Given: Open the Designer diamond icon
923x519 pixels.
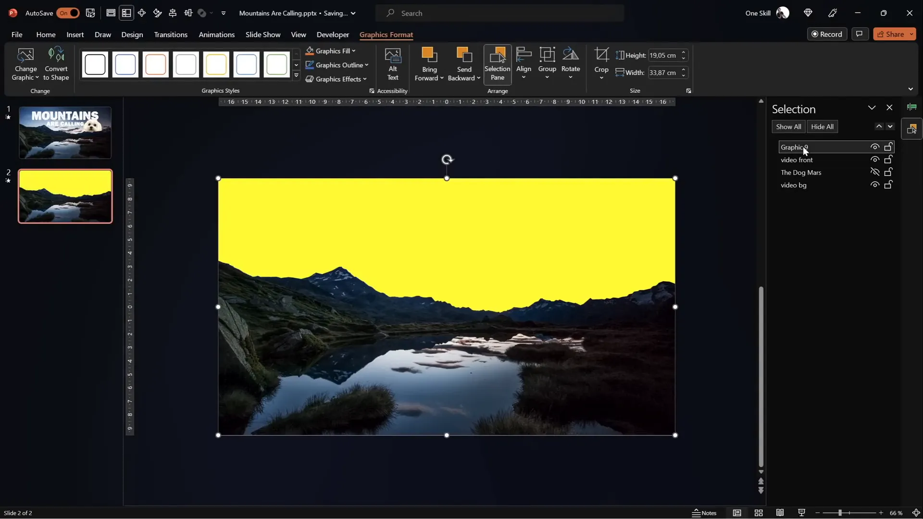Looking at the screenshot, I should click(808, 13).
